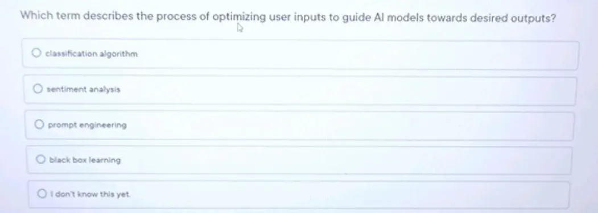Click blank space inside classification algorithm answer card
Viewport: 598px width, 213px height.
343,54
